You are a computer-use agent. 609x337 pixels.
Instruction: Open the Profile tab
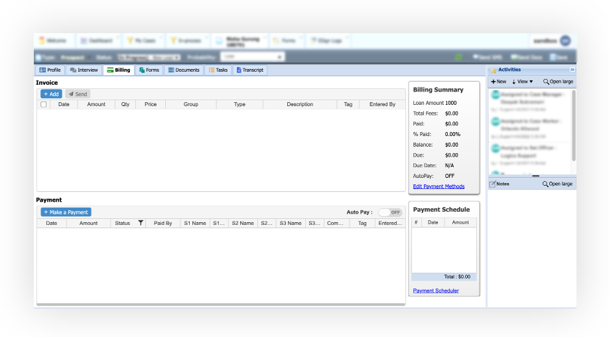tap(50, 70)
